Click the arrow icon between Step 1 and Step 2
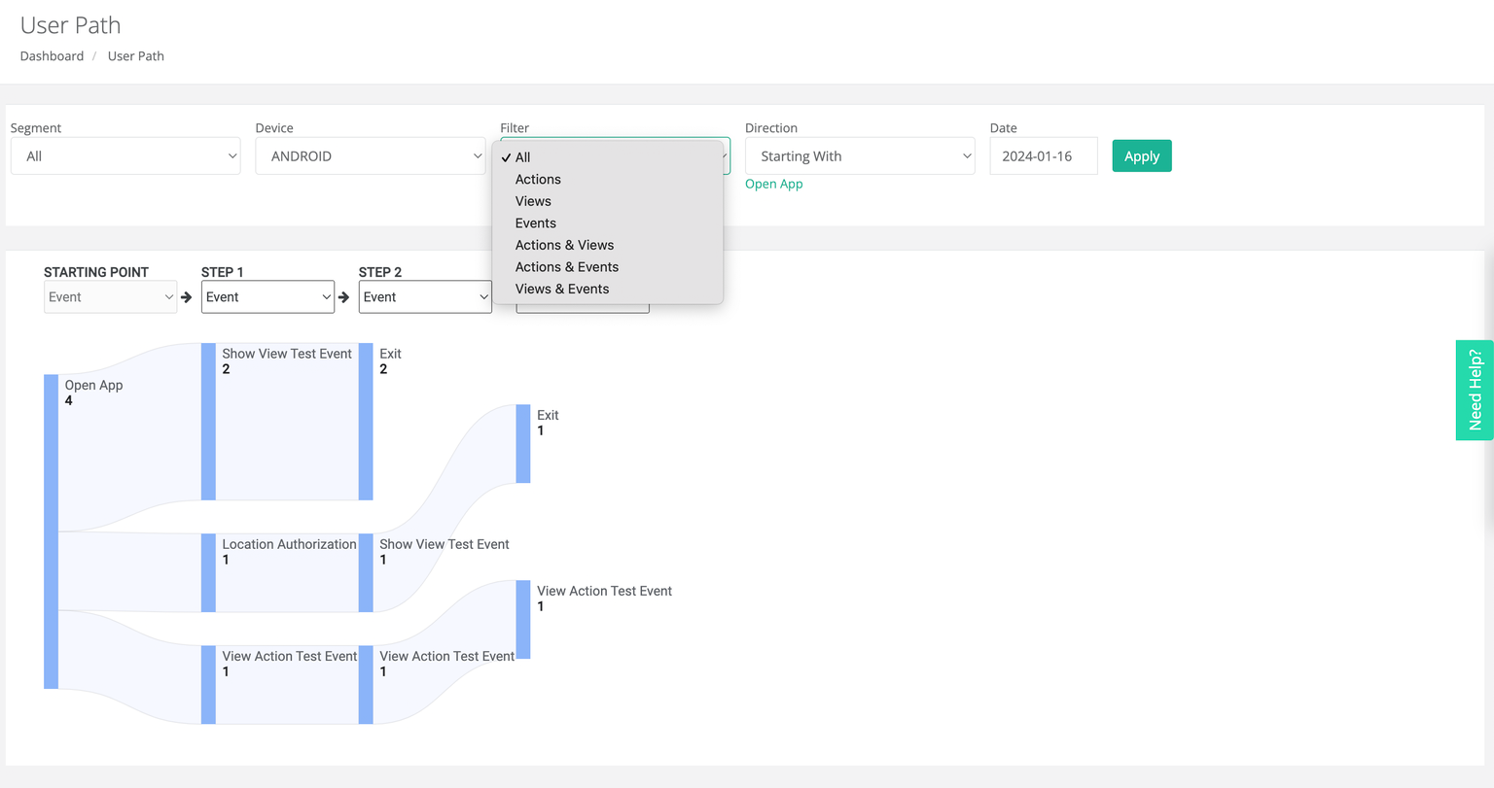This screenshot has width=1494, height=788. (342, 297)
